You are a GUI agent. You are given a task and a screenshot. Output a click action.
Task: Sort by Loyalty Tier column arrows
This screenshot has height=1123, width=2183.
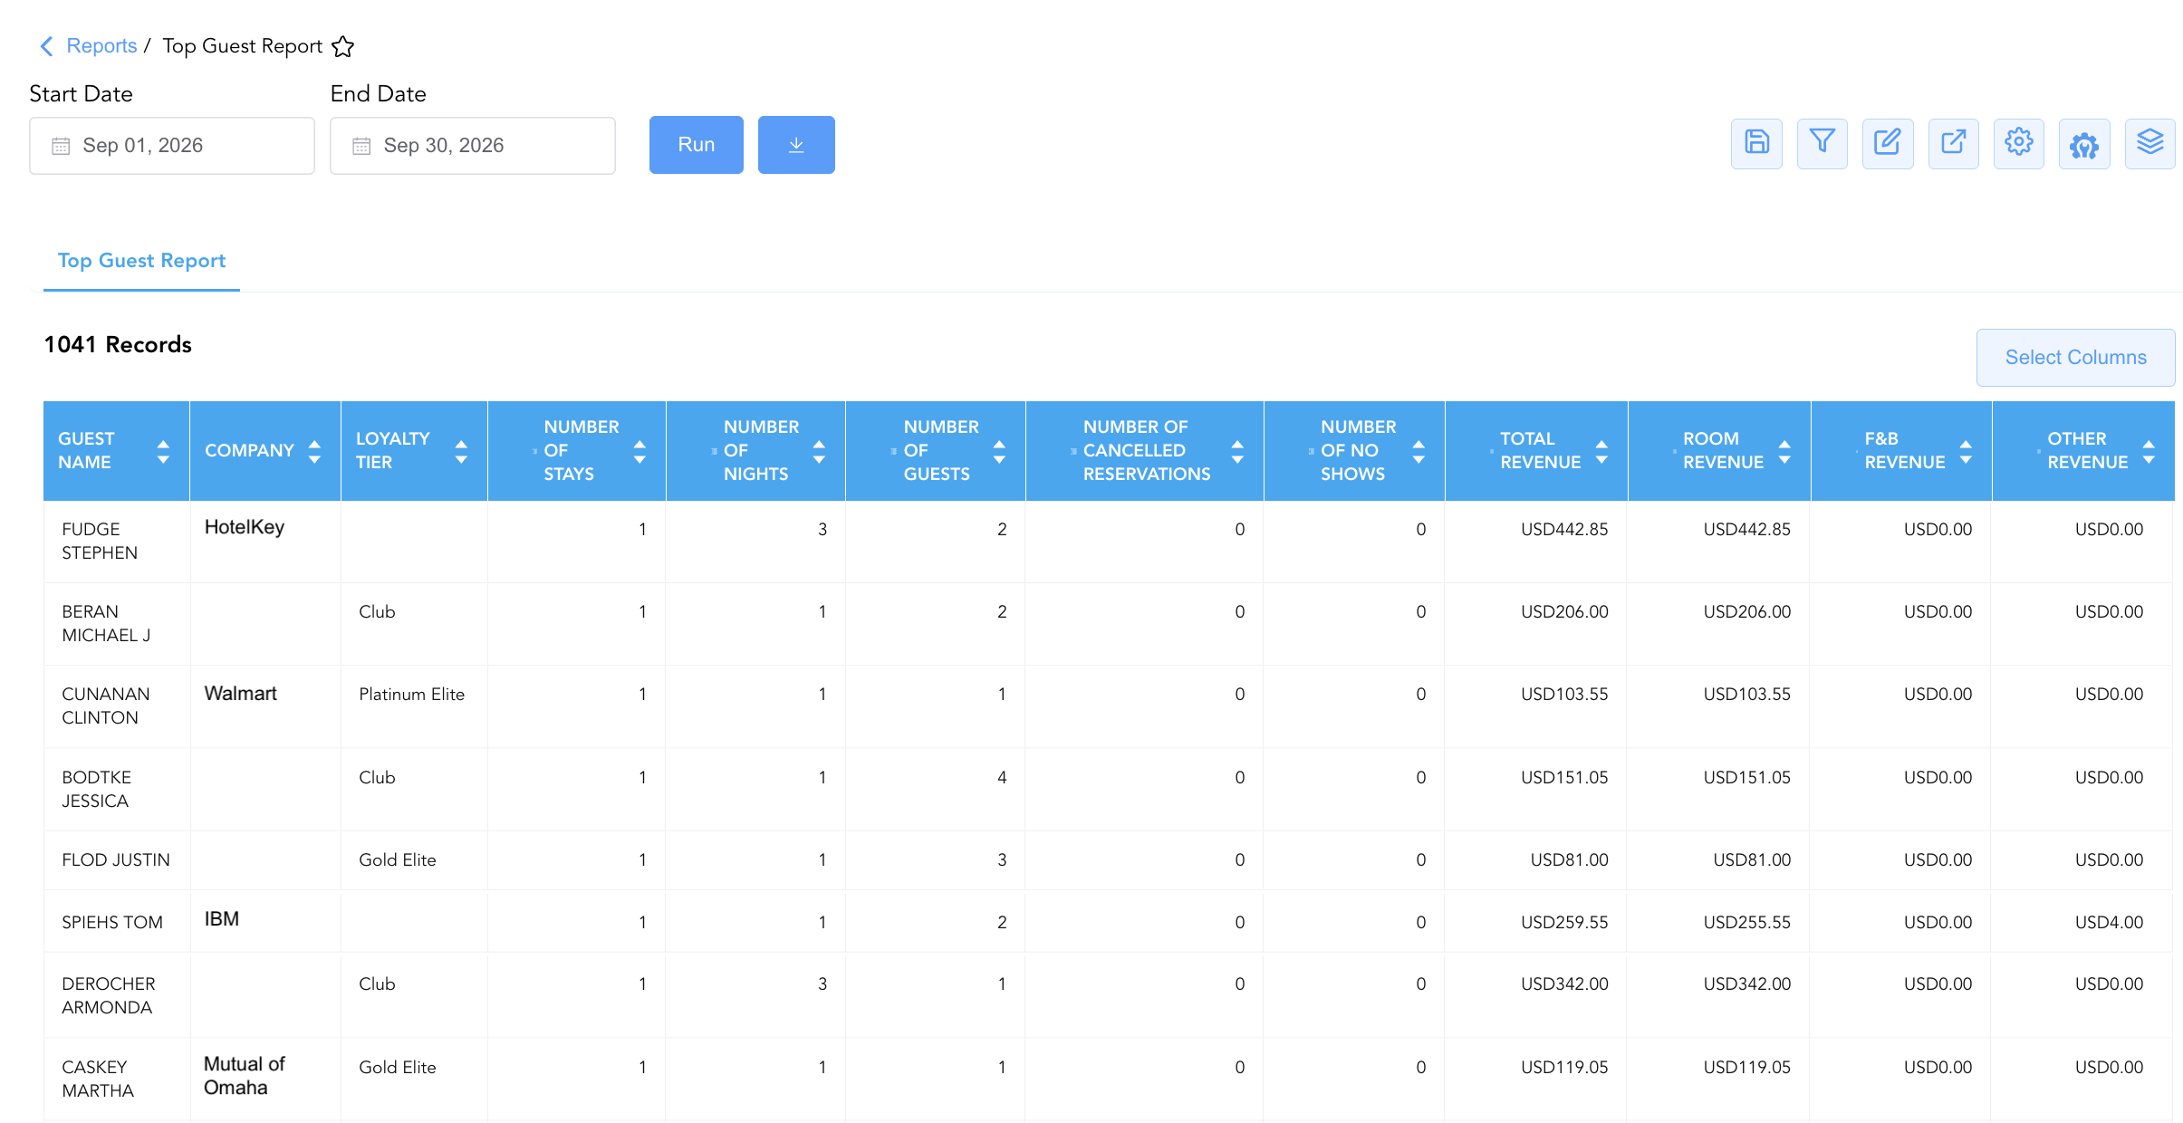[461, 451]
